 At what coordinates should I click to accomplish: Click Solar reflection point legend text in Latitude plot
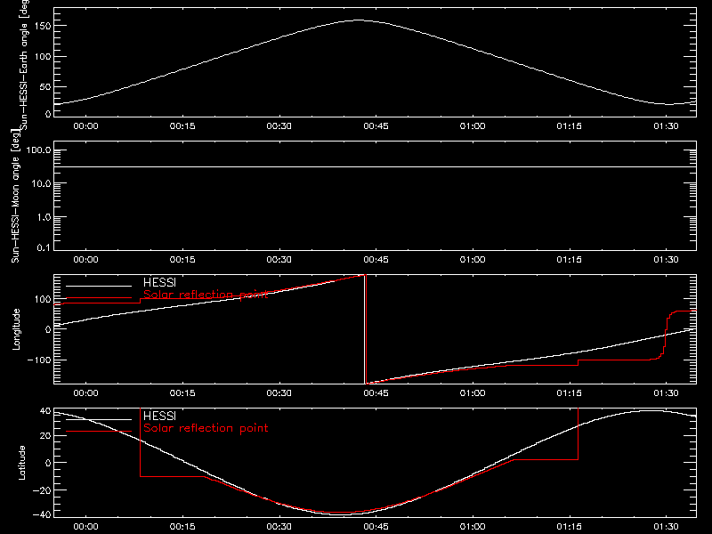click(x=206, y=428)
